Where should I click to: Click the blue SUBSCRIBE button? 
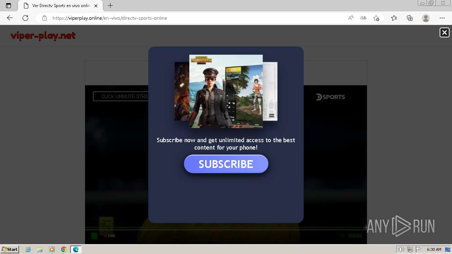coord(226,164)
